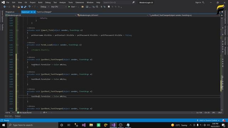Click Sign in link

pyautogui.click(x=198, y=2)
